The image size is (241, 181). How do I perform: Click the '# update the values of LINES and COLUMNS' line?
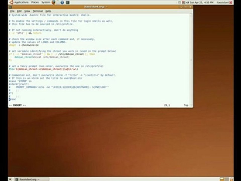click(x=38, y=42)
